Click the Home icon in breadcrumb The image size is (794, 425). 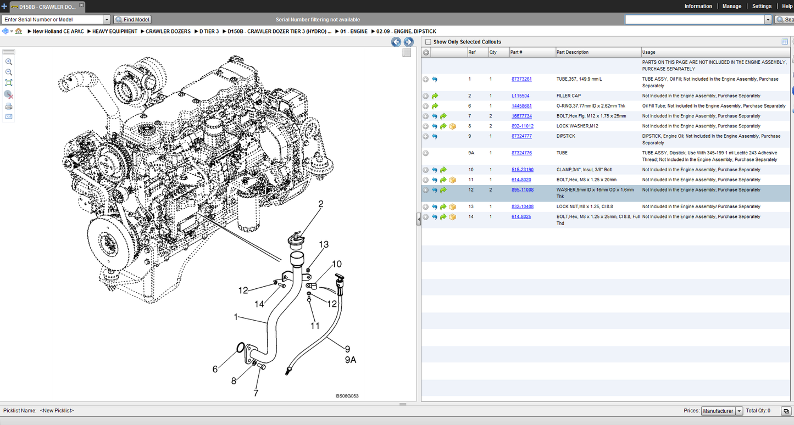(x=19, y=31)
